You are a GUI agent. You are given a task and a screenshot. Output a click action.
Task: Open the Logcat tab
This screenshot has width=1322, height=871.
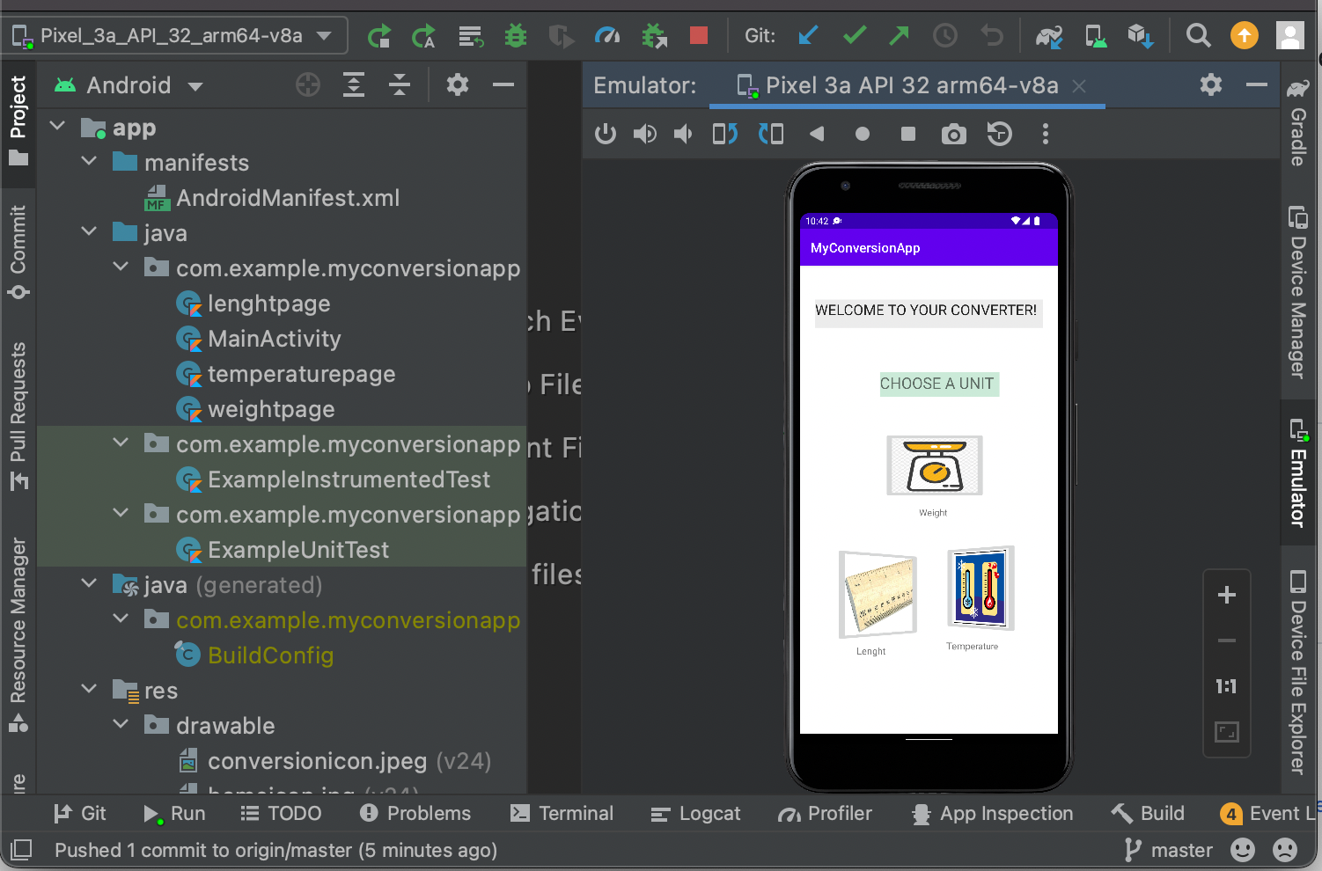pos(695,814)
